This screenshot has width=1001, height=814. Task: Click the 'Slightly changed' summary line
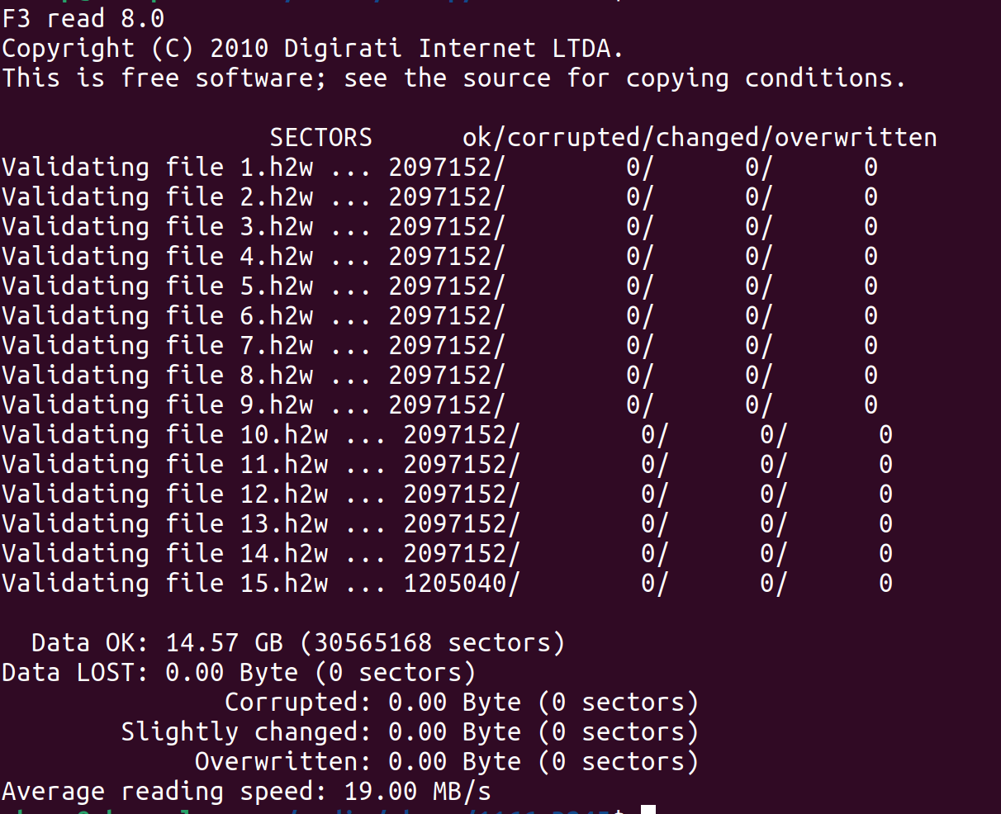tap(410, 732)
